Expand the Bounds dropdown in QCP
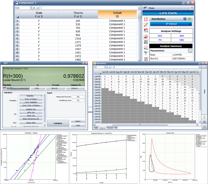Screen dimensions: 208x184 click(56, 88)
